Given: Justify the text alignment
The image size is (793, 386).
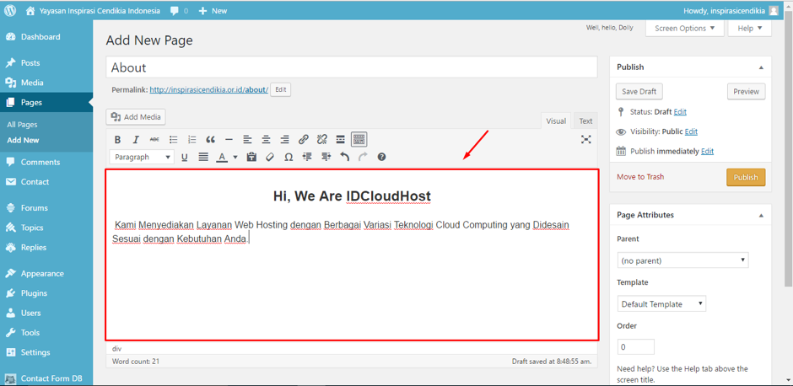Looking at the screenshot, I should pos(203,157).
